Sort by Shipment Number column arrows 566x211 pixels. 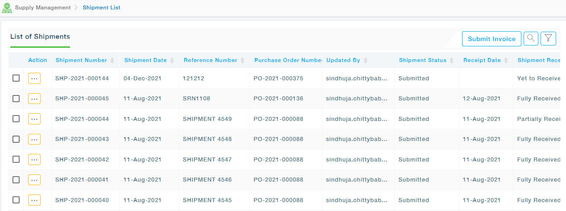tap(112, 61)
